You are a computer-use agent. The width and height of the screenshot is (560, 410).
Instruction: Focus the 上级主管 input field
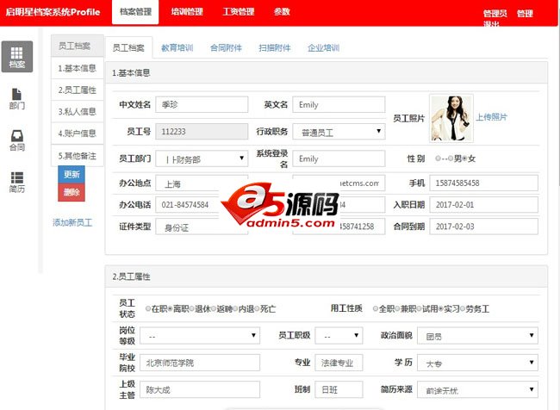tap(200, 389)
